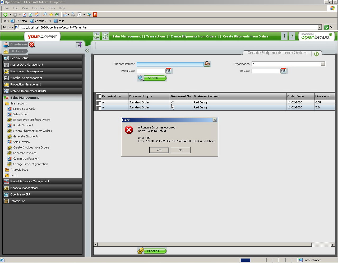
Task: Check the second order row with 5.8
Action: pyautogui.click(x=99, y=108)
